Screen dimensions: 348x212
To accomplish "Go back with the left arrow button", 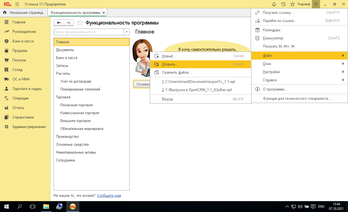I will click(59, 23).
